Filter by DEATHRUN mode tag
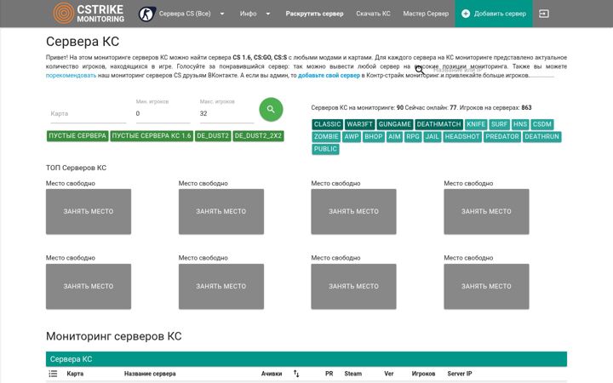Viewport: 613px width, 383px height. [x=541, y=136]
